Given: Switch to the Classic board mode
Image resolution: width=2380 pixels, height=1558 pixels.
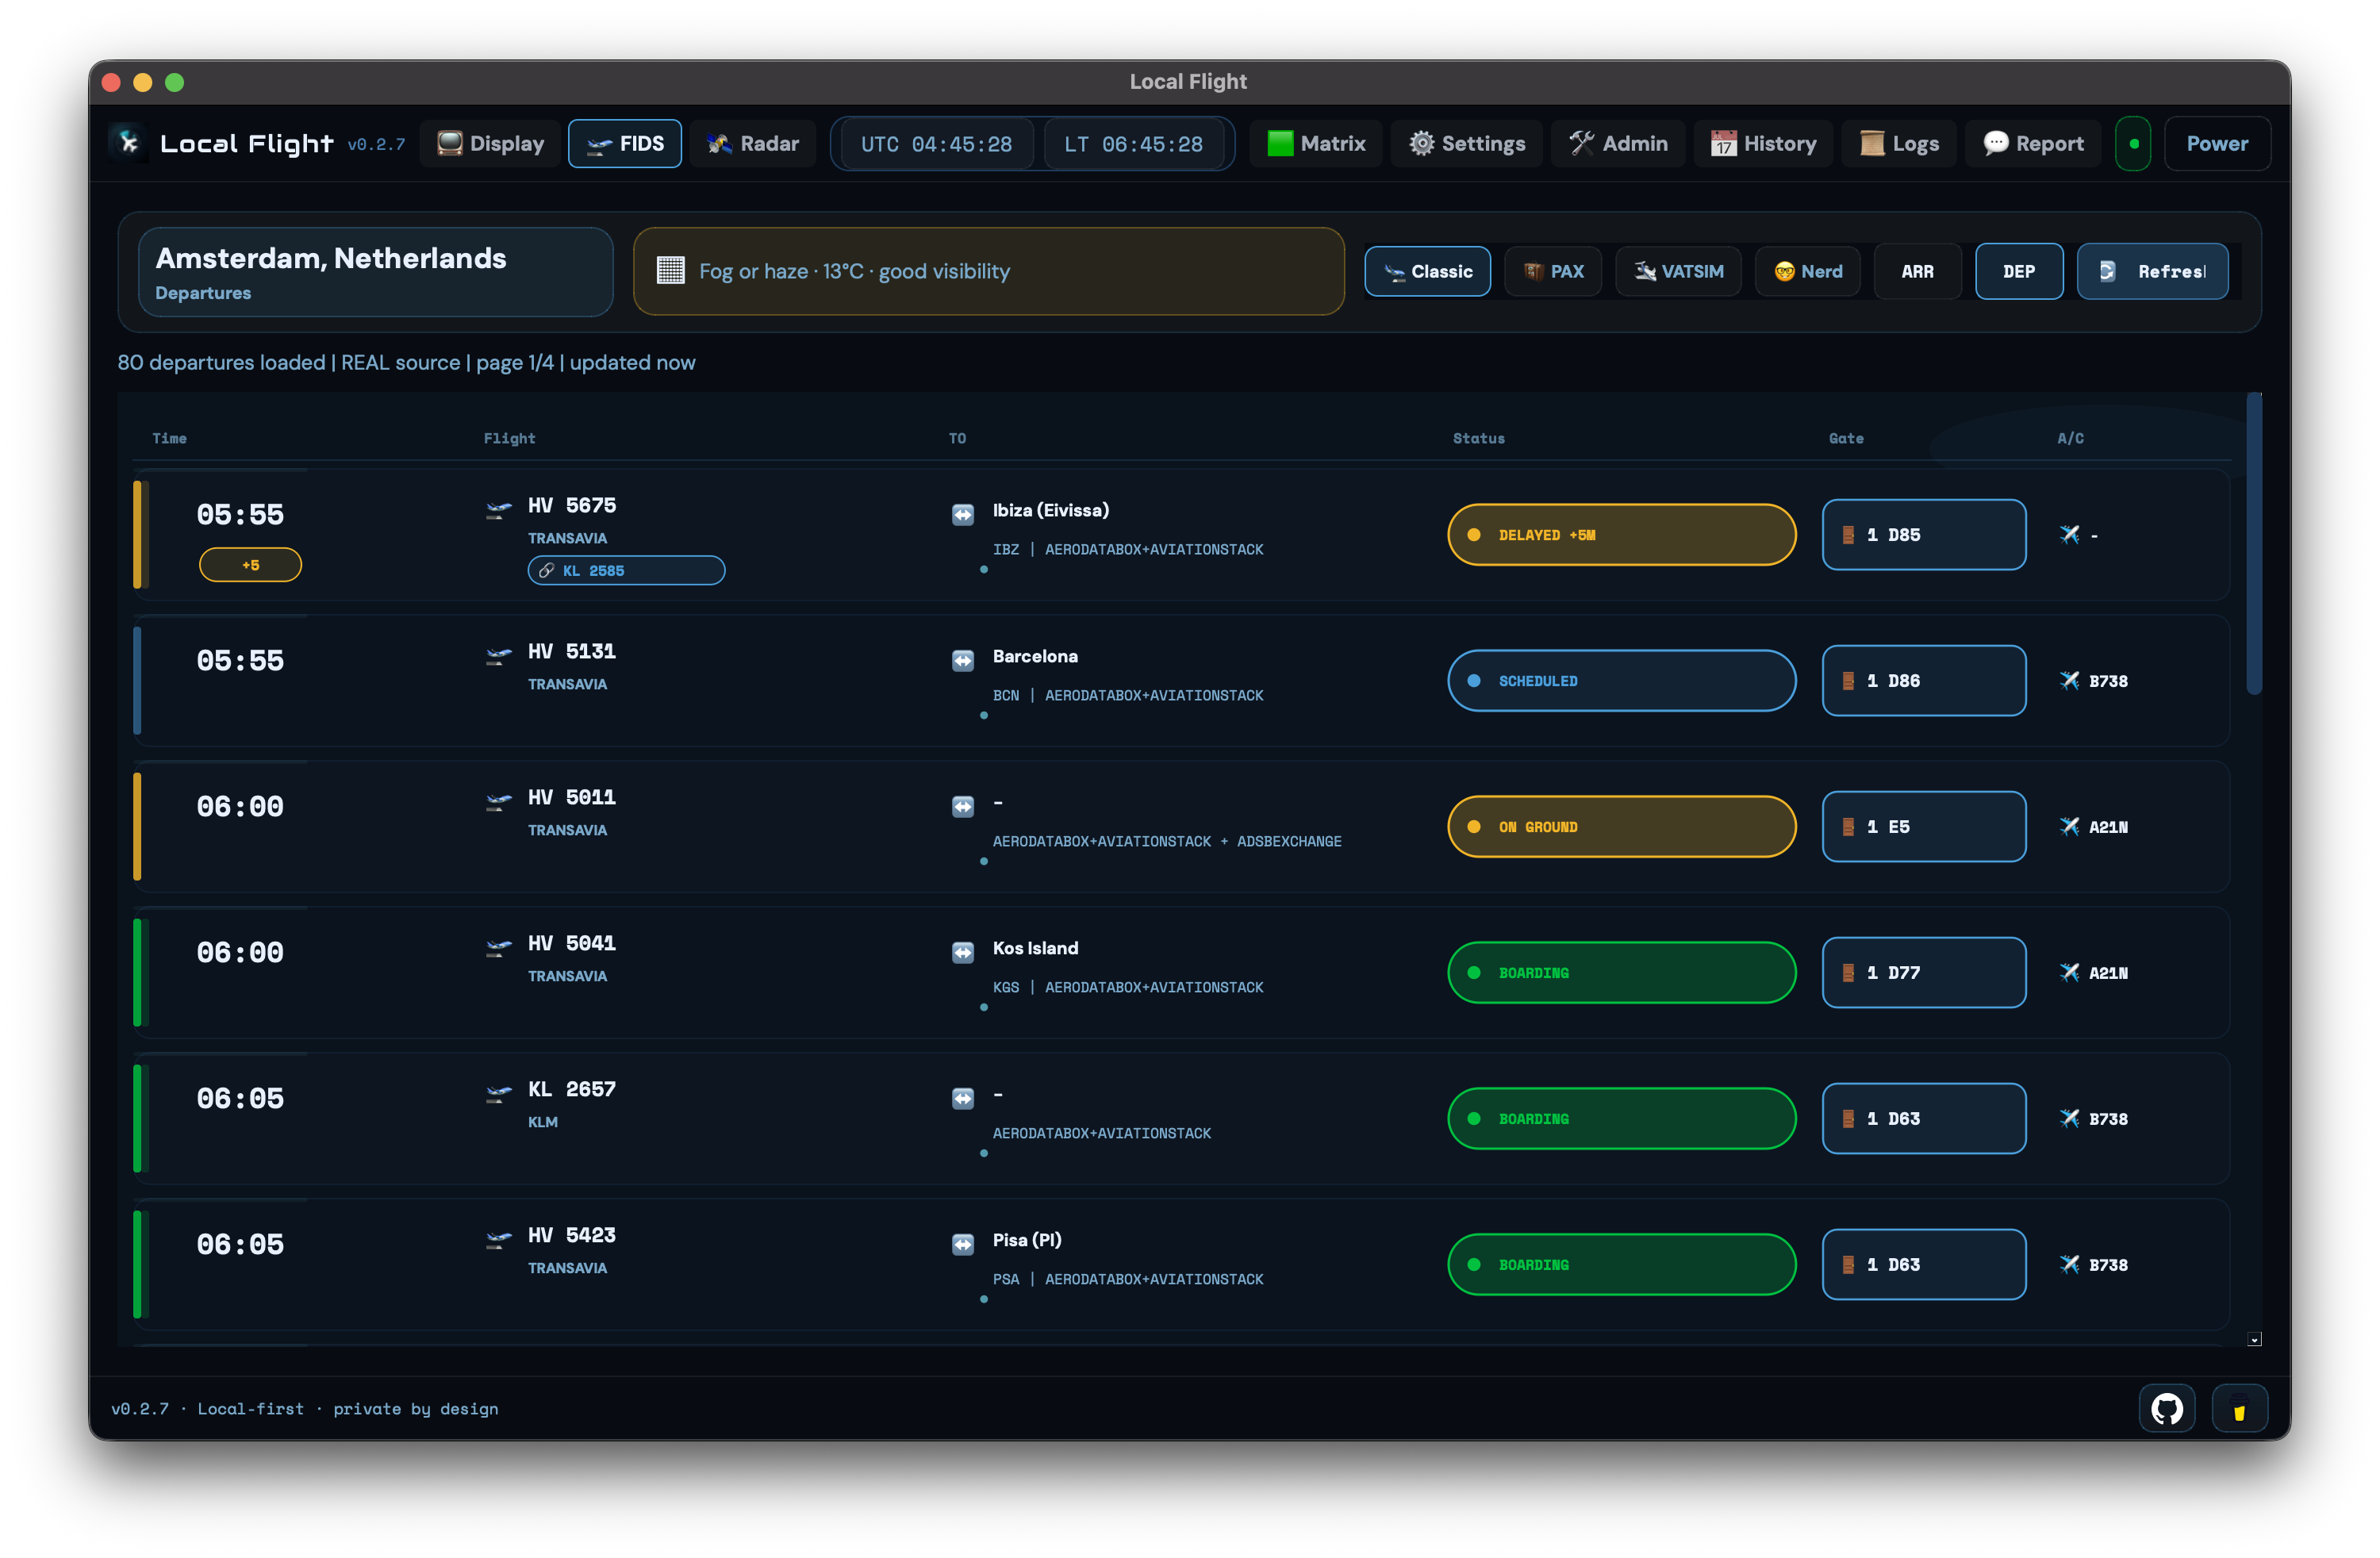Looking at the screenshot, I should coord(1427,271).
